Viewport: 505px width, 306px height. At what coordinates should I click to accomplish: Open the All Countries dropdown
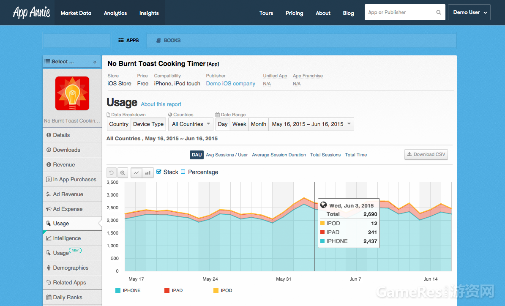click(191, 124)
